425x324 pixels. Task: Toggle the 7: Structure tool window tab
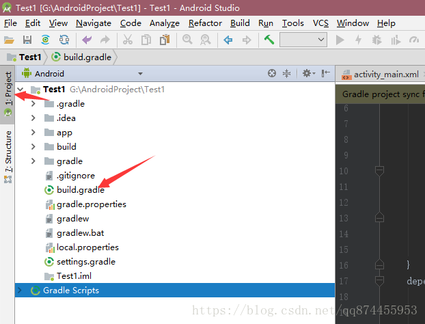(x=8, y=157)
